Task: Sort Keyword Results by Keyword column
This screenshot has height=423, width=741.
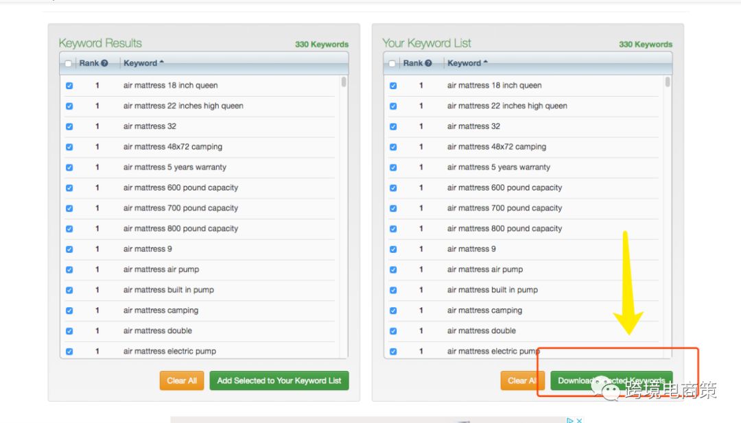Action: point(141,63)
